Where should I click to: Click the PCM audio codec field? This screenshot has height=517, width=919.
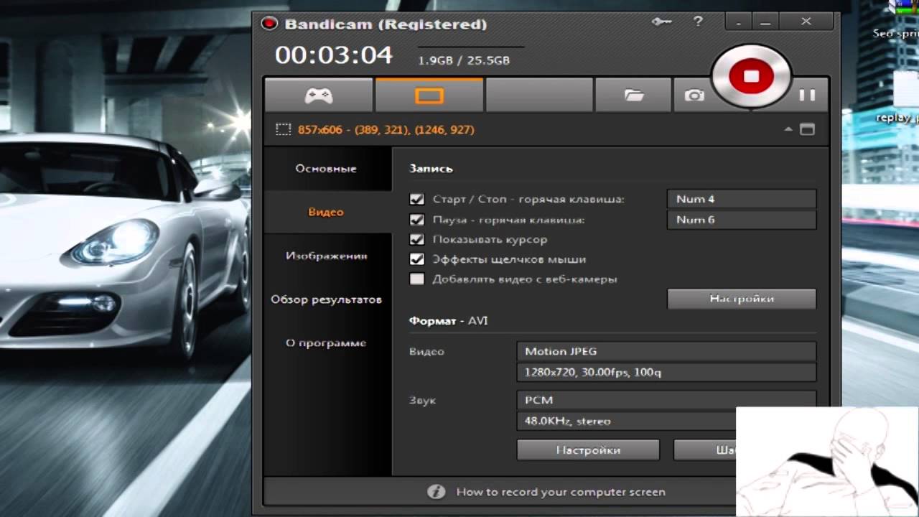pos(666,400)
